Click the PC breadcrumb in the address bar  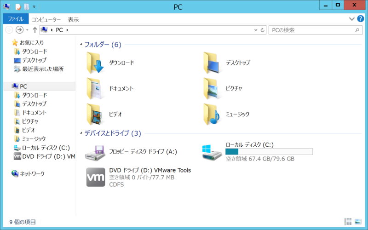tap(59, 30)
